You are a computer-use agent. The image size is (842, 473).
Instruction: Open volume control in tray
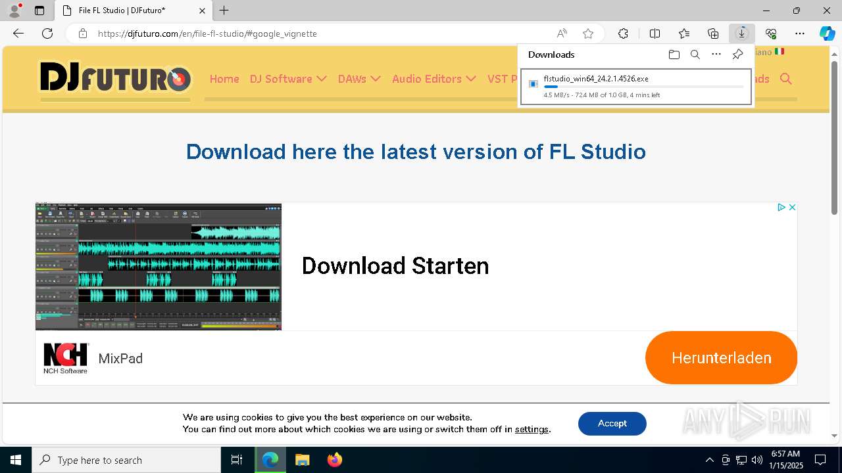point(757,460)
